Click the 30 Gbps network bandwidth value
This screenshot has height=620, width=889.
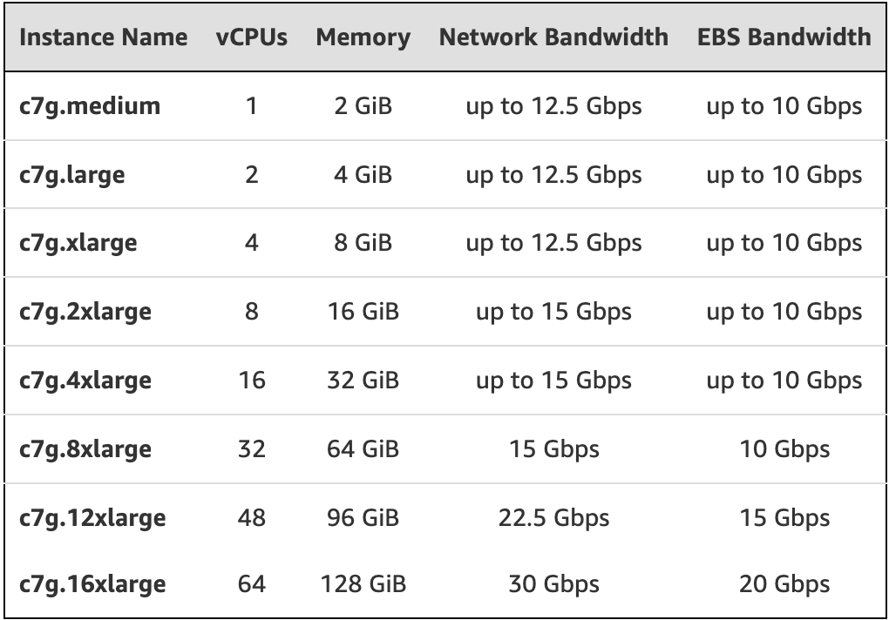click(553, 583)
